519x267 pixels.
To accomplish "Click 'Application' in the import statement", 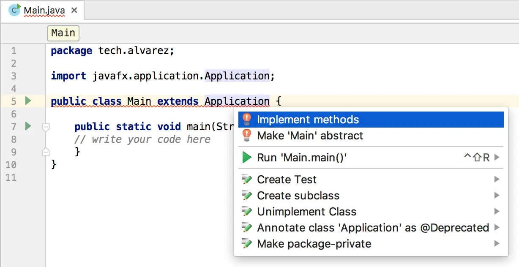I will click(x=237, y=76).
